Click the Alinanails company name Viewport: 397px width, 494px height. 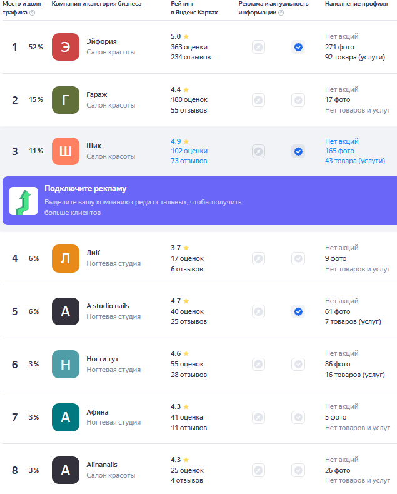102,465
